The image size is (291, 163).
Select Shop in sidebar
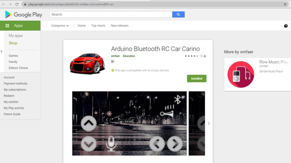(13, 43)
